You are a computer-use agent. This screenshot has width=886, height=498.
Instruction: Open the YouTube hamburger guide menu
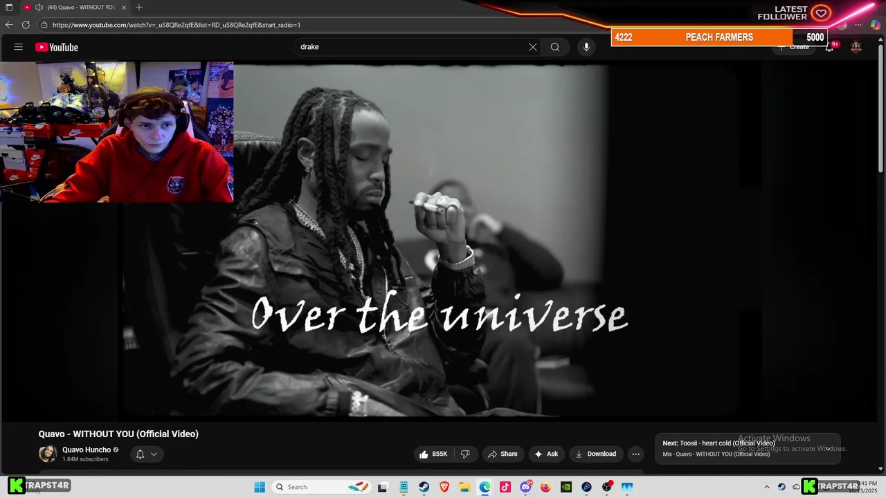click(x=19, y=47)
